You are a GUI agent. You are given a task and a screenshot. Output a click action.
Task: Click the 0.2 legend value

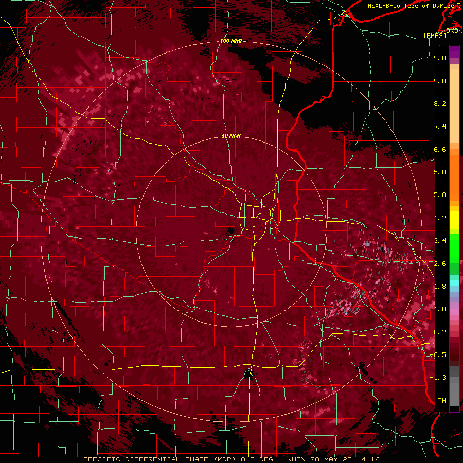click(x=440, y=332)
